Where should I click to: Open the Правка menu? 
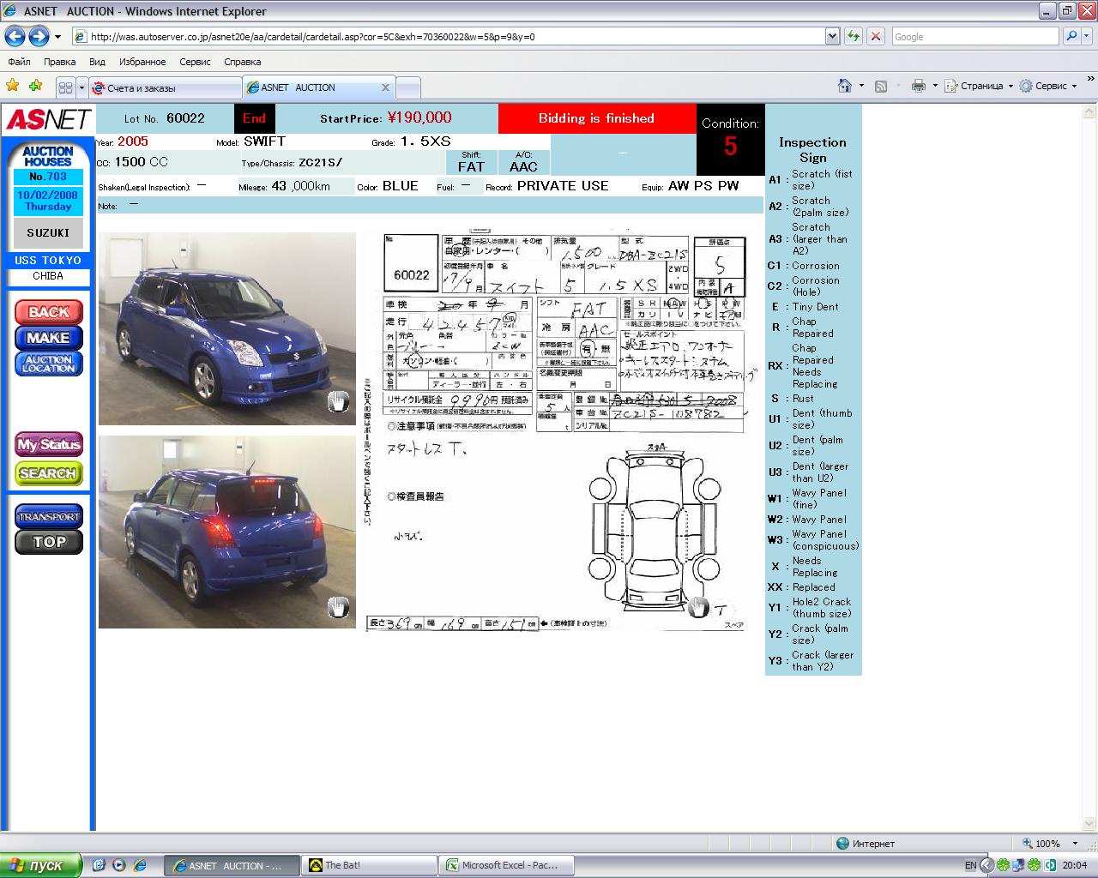tap(59, 62)
